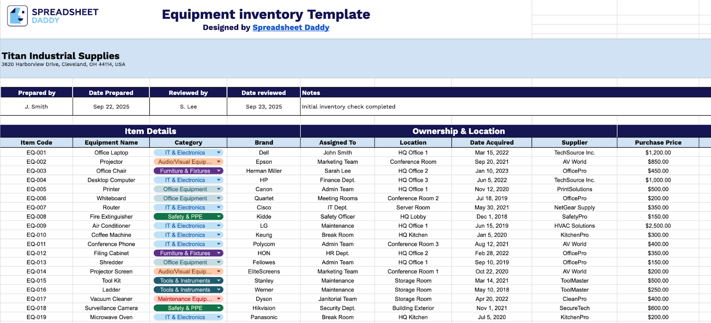
Task: Select the Finance Dept. assigned cell
Action: point(338,180)
